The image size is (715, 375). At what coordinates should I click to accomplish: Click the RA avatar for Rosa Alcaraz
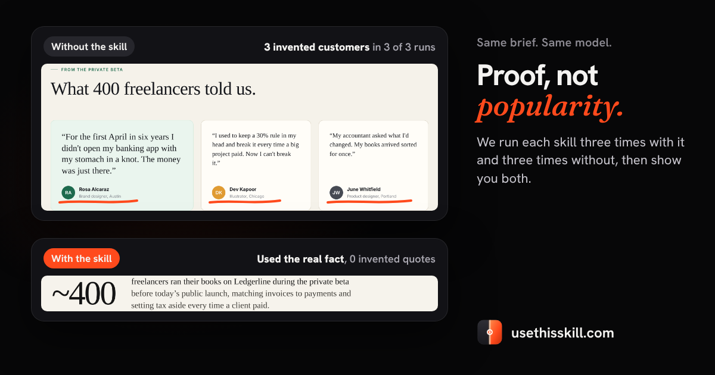[x=68, y=192]
